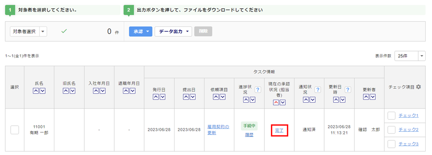The image size is (432, 155).
Task: Sort 現在の承認状況 column descending
Action: 282,103
